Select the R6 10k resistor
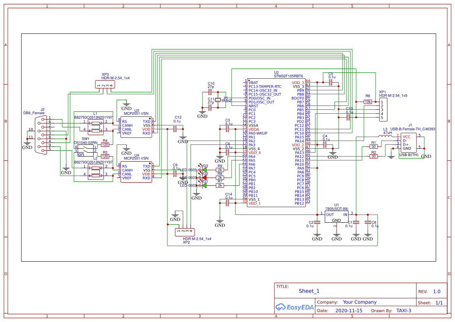 (368, 102)
